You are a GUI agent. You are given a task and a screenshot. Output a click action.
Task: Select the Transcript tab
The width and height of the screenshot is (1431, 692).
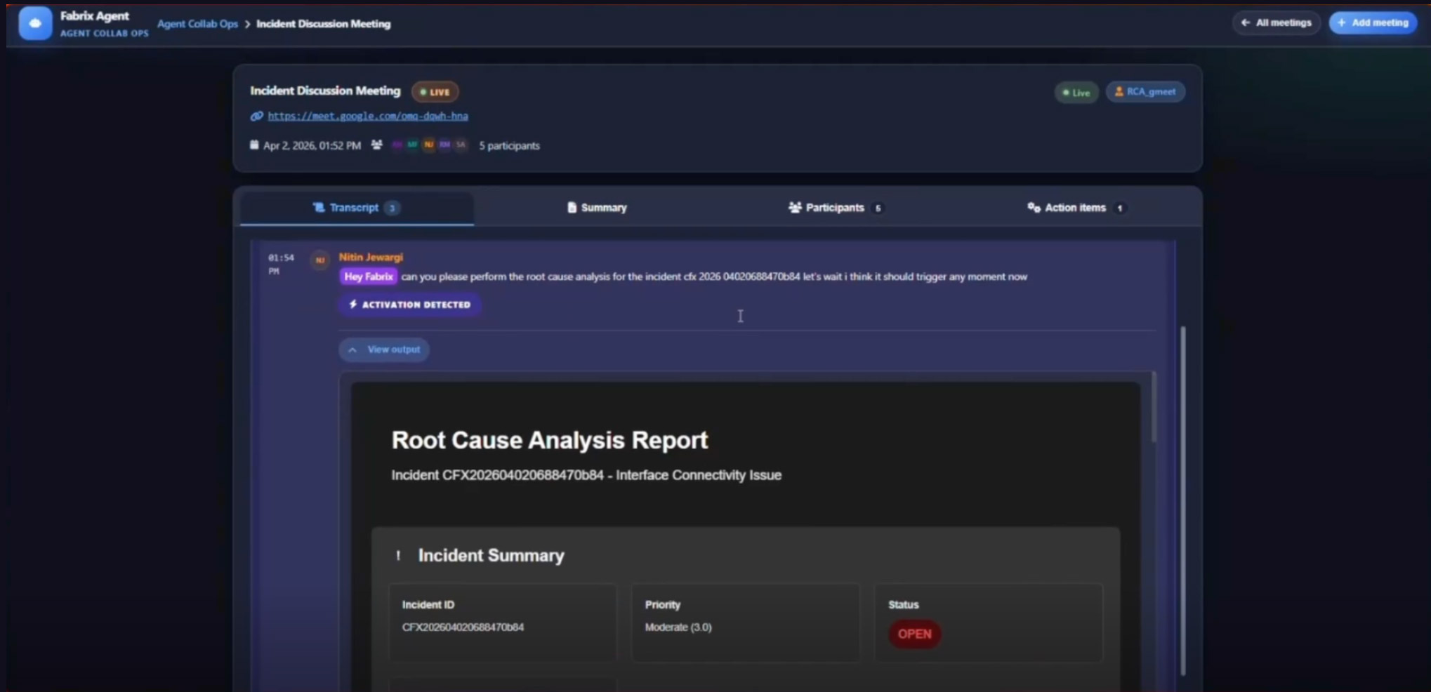(355, 208)
